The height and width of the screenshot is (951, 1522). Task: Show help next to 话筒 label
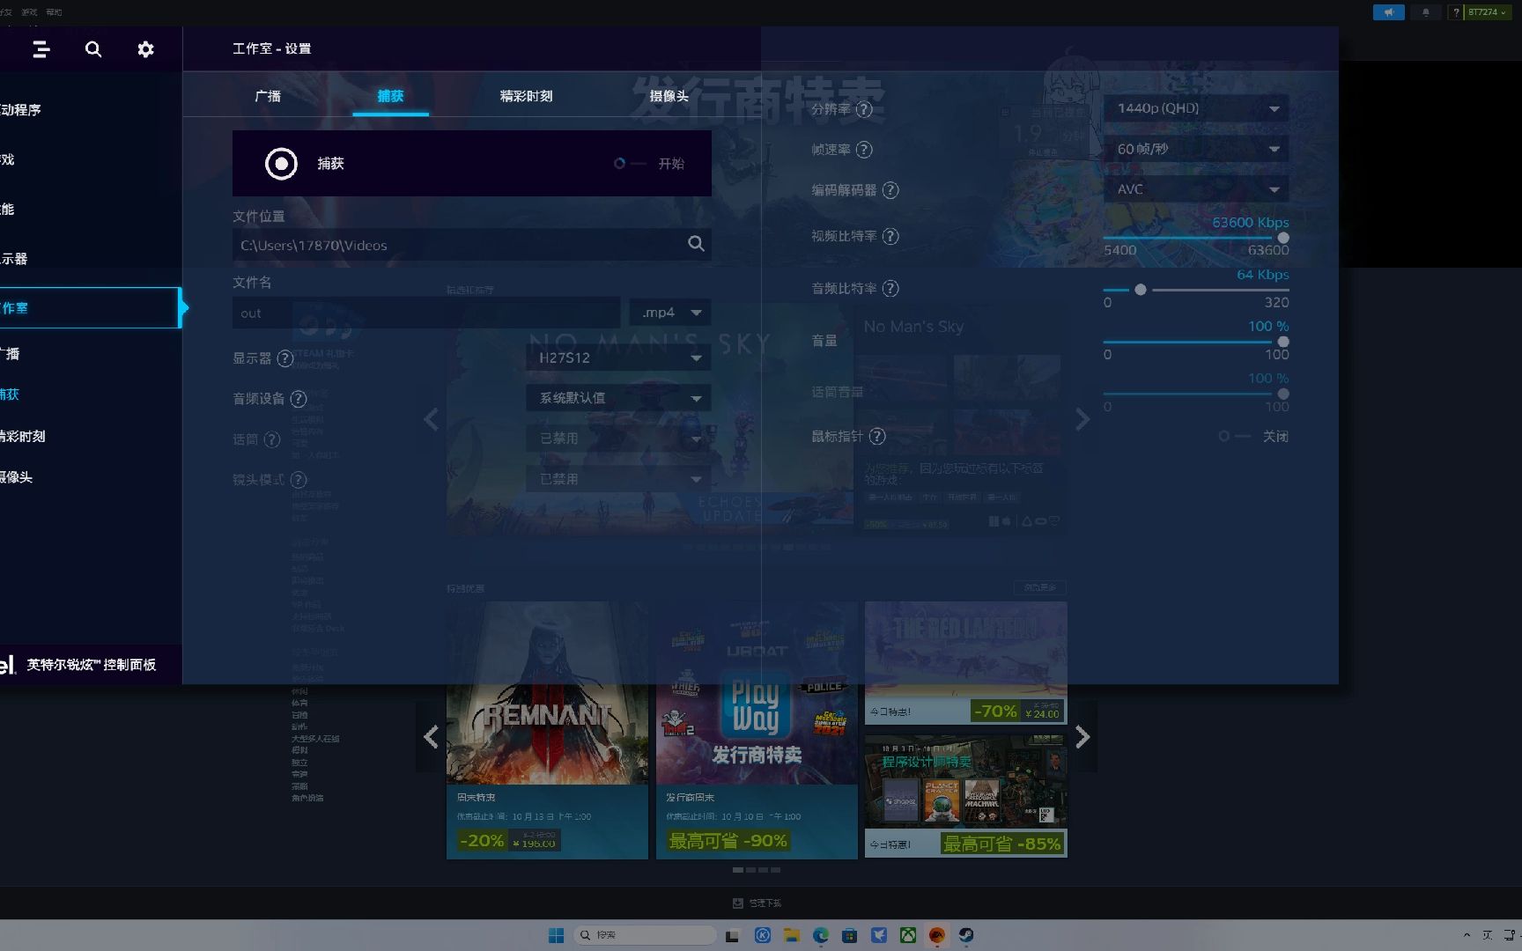(272, 439)
